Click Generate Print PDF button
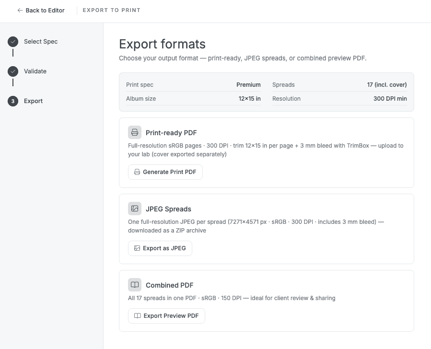This screenshot has width=431, height=349. point(165,172)
